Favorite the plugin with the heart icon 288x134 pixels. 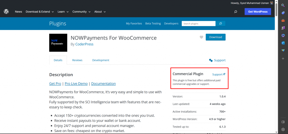tap(201, 37)
